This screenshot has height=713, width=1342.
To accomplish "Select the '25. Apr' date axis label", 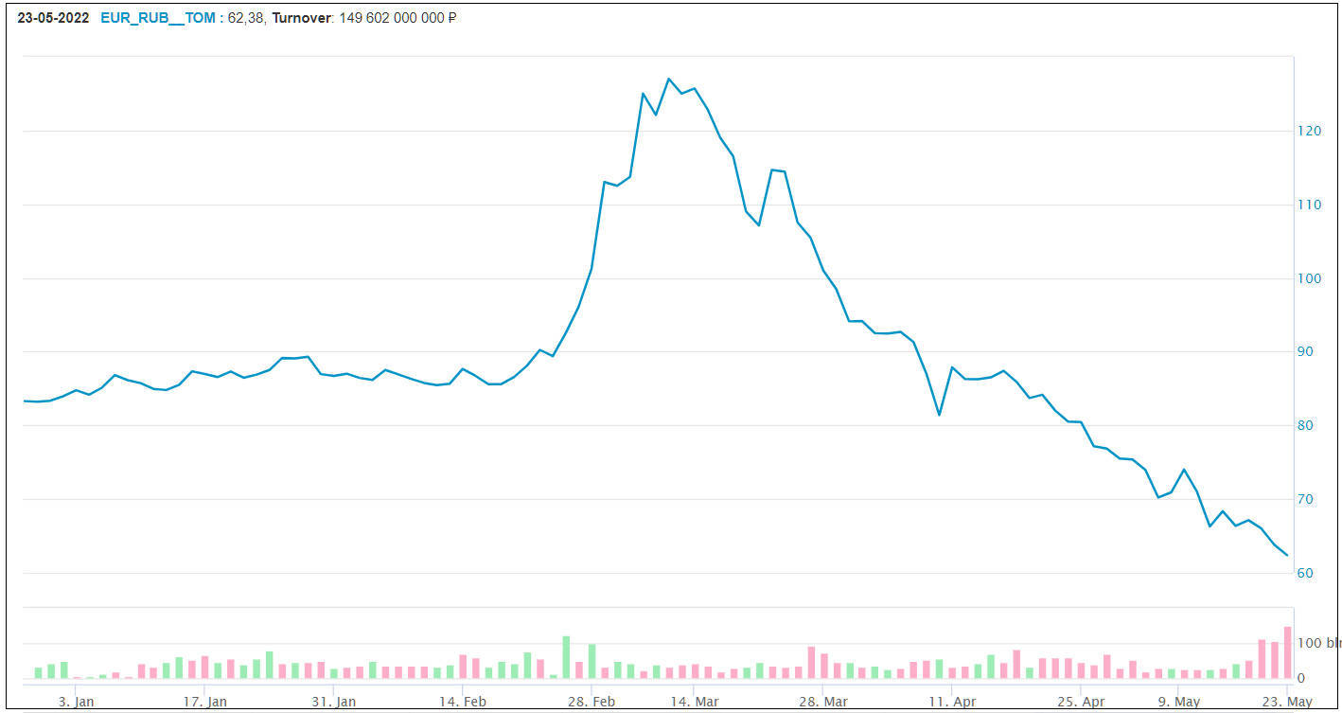I will point(1082,702).
